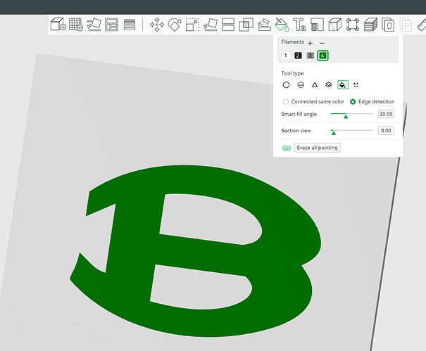Click the icon right of Text tool

[317, 25]
